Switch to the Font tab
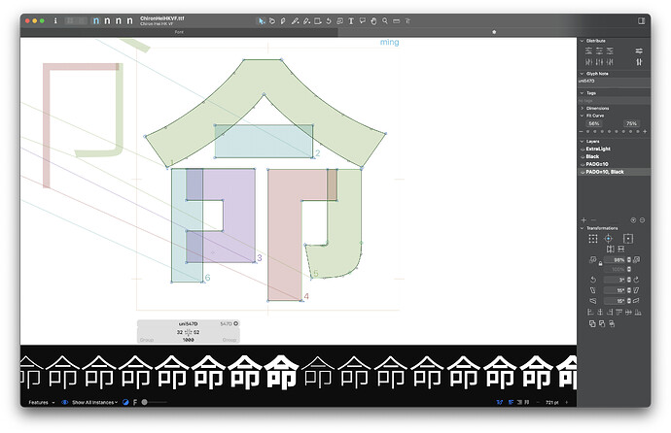This screenshot has height=433, width=671. [178, 31]
